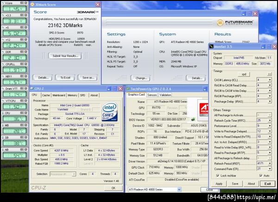Screen dimensions: 278x202
Task: Click Change... under 3DMark Settings
Action: (x=141, y=78)
